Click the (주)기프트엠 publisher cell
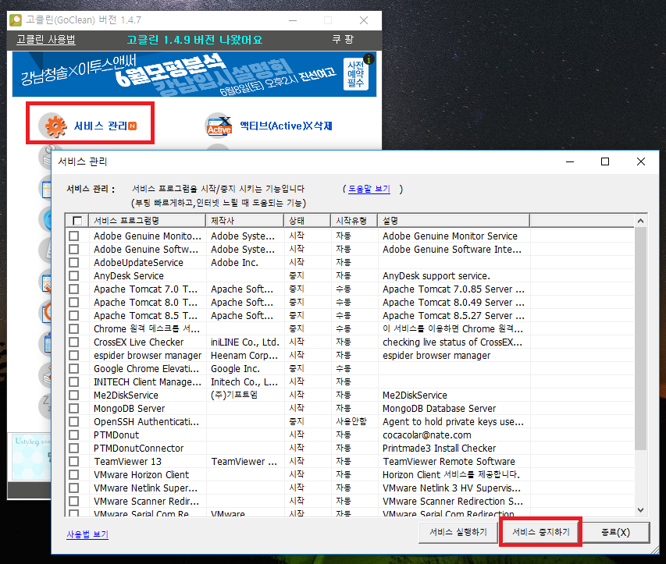 pyautogui.click(x=234, y=395)
